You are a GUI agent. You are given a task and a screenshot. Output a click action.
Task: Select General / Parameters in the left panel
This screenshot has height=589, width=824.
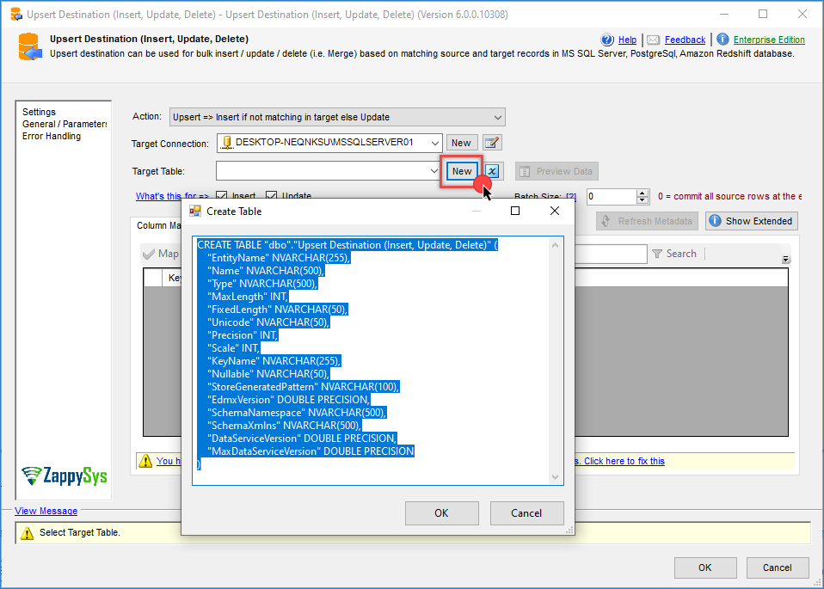click(x=65, y=124)
